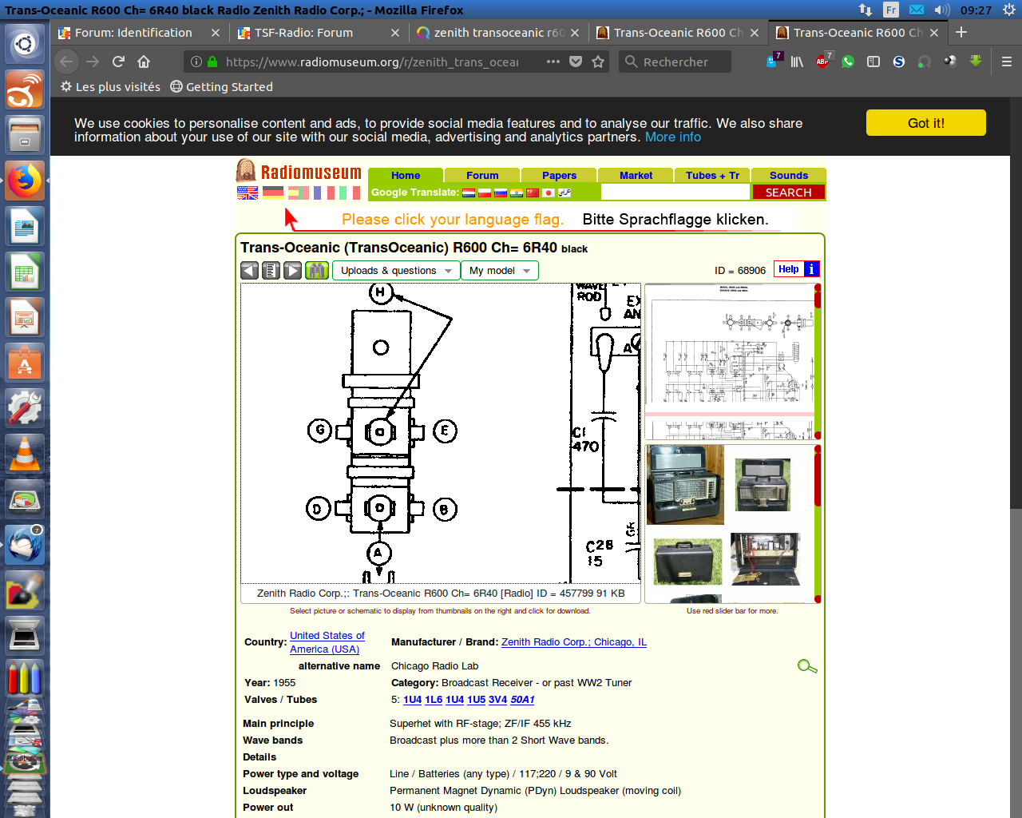Click the blue S extension icon
This screenshot has height=818, width=1022.
click(899, 62)
